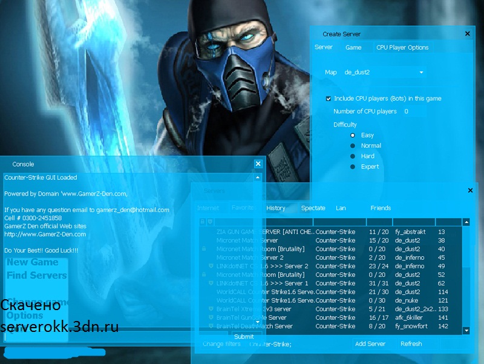Screen dimensions: 484x364
Task: Click shield icon beside BrainTel Xtreme 3v3
Action: [211, 309]
